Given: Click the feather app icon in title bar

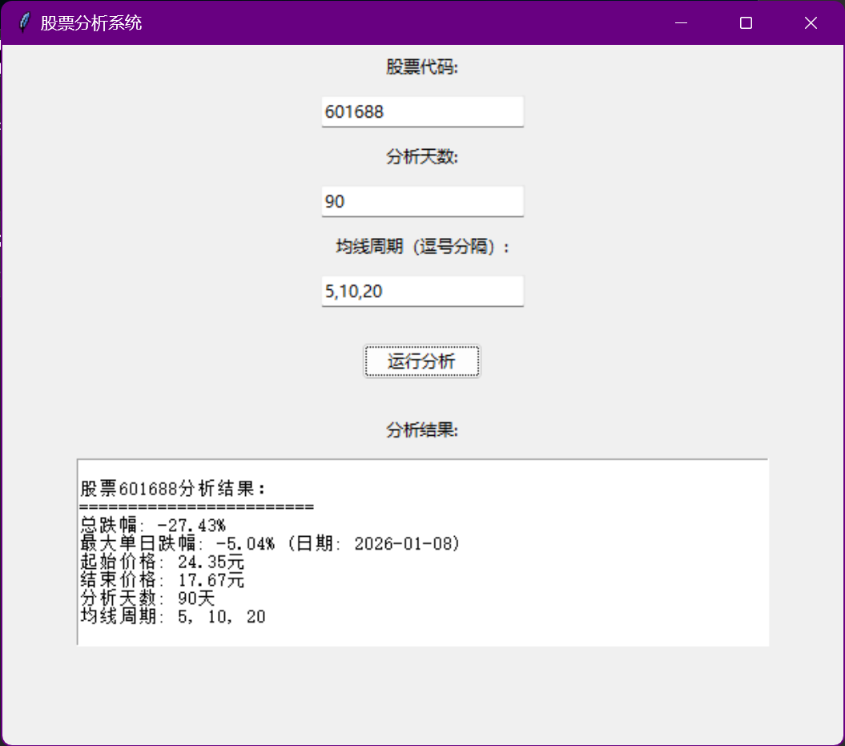Looking at the screenshot, I should [x=24, y=22].
